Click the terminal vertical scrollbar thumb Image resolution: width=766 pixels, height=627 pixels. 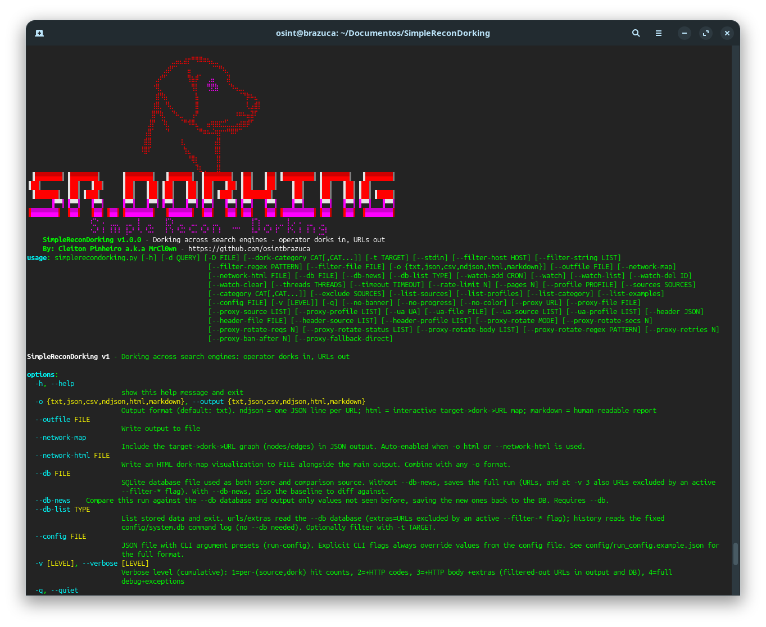point(736,554)
